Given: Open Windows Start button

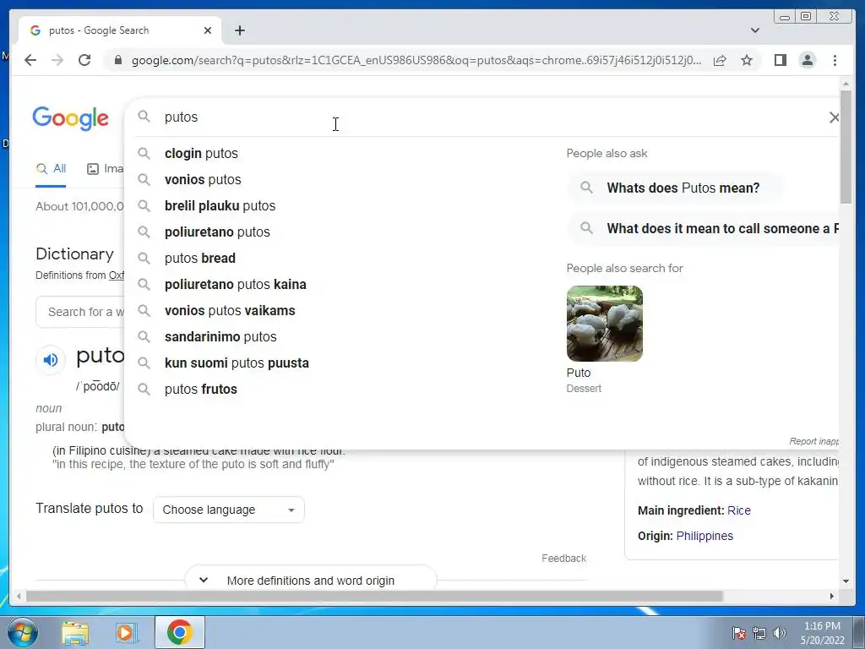Looking at the screenshot, I should (x=23, y=632).
